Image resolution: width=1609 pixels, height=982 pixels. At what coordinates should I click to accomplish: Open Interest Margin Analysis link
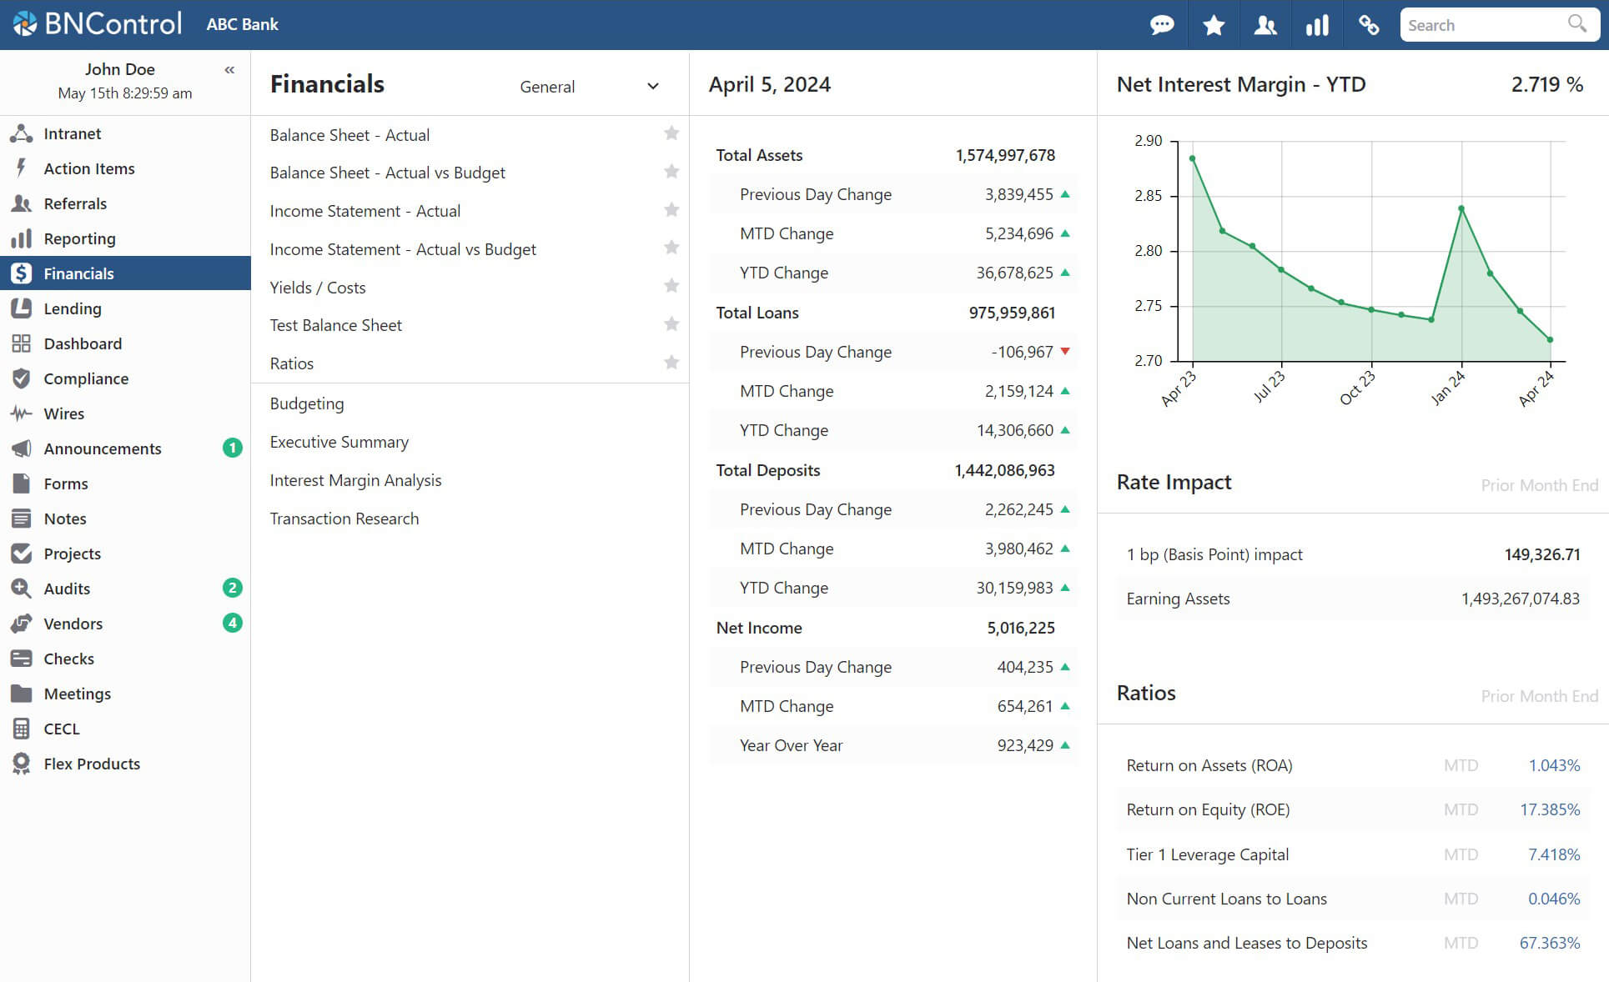[x=355, y=480]
